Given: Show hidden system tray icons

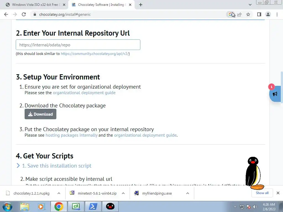Looking at the screenshot, I should pos(235,207).
